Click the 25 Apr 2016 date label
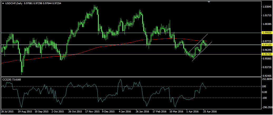 click(211, 112)
